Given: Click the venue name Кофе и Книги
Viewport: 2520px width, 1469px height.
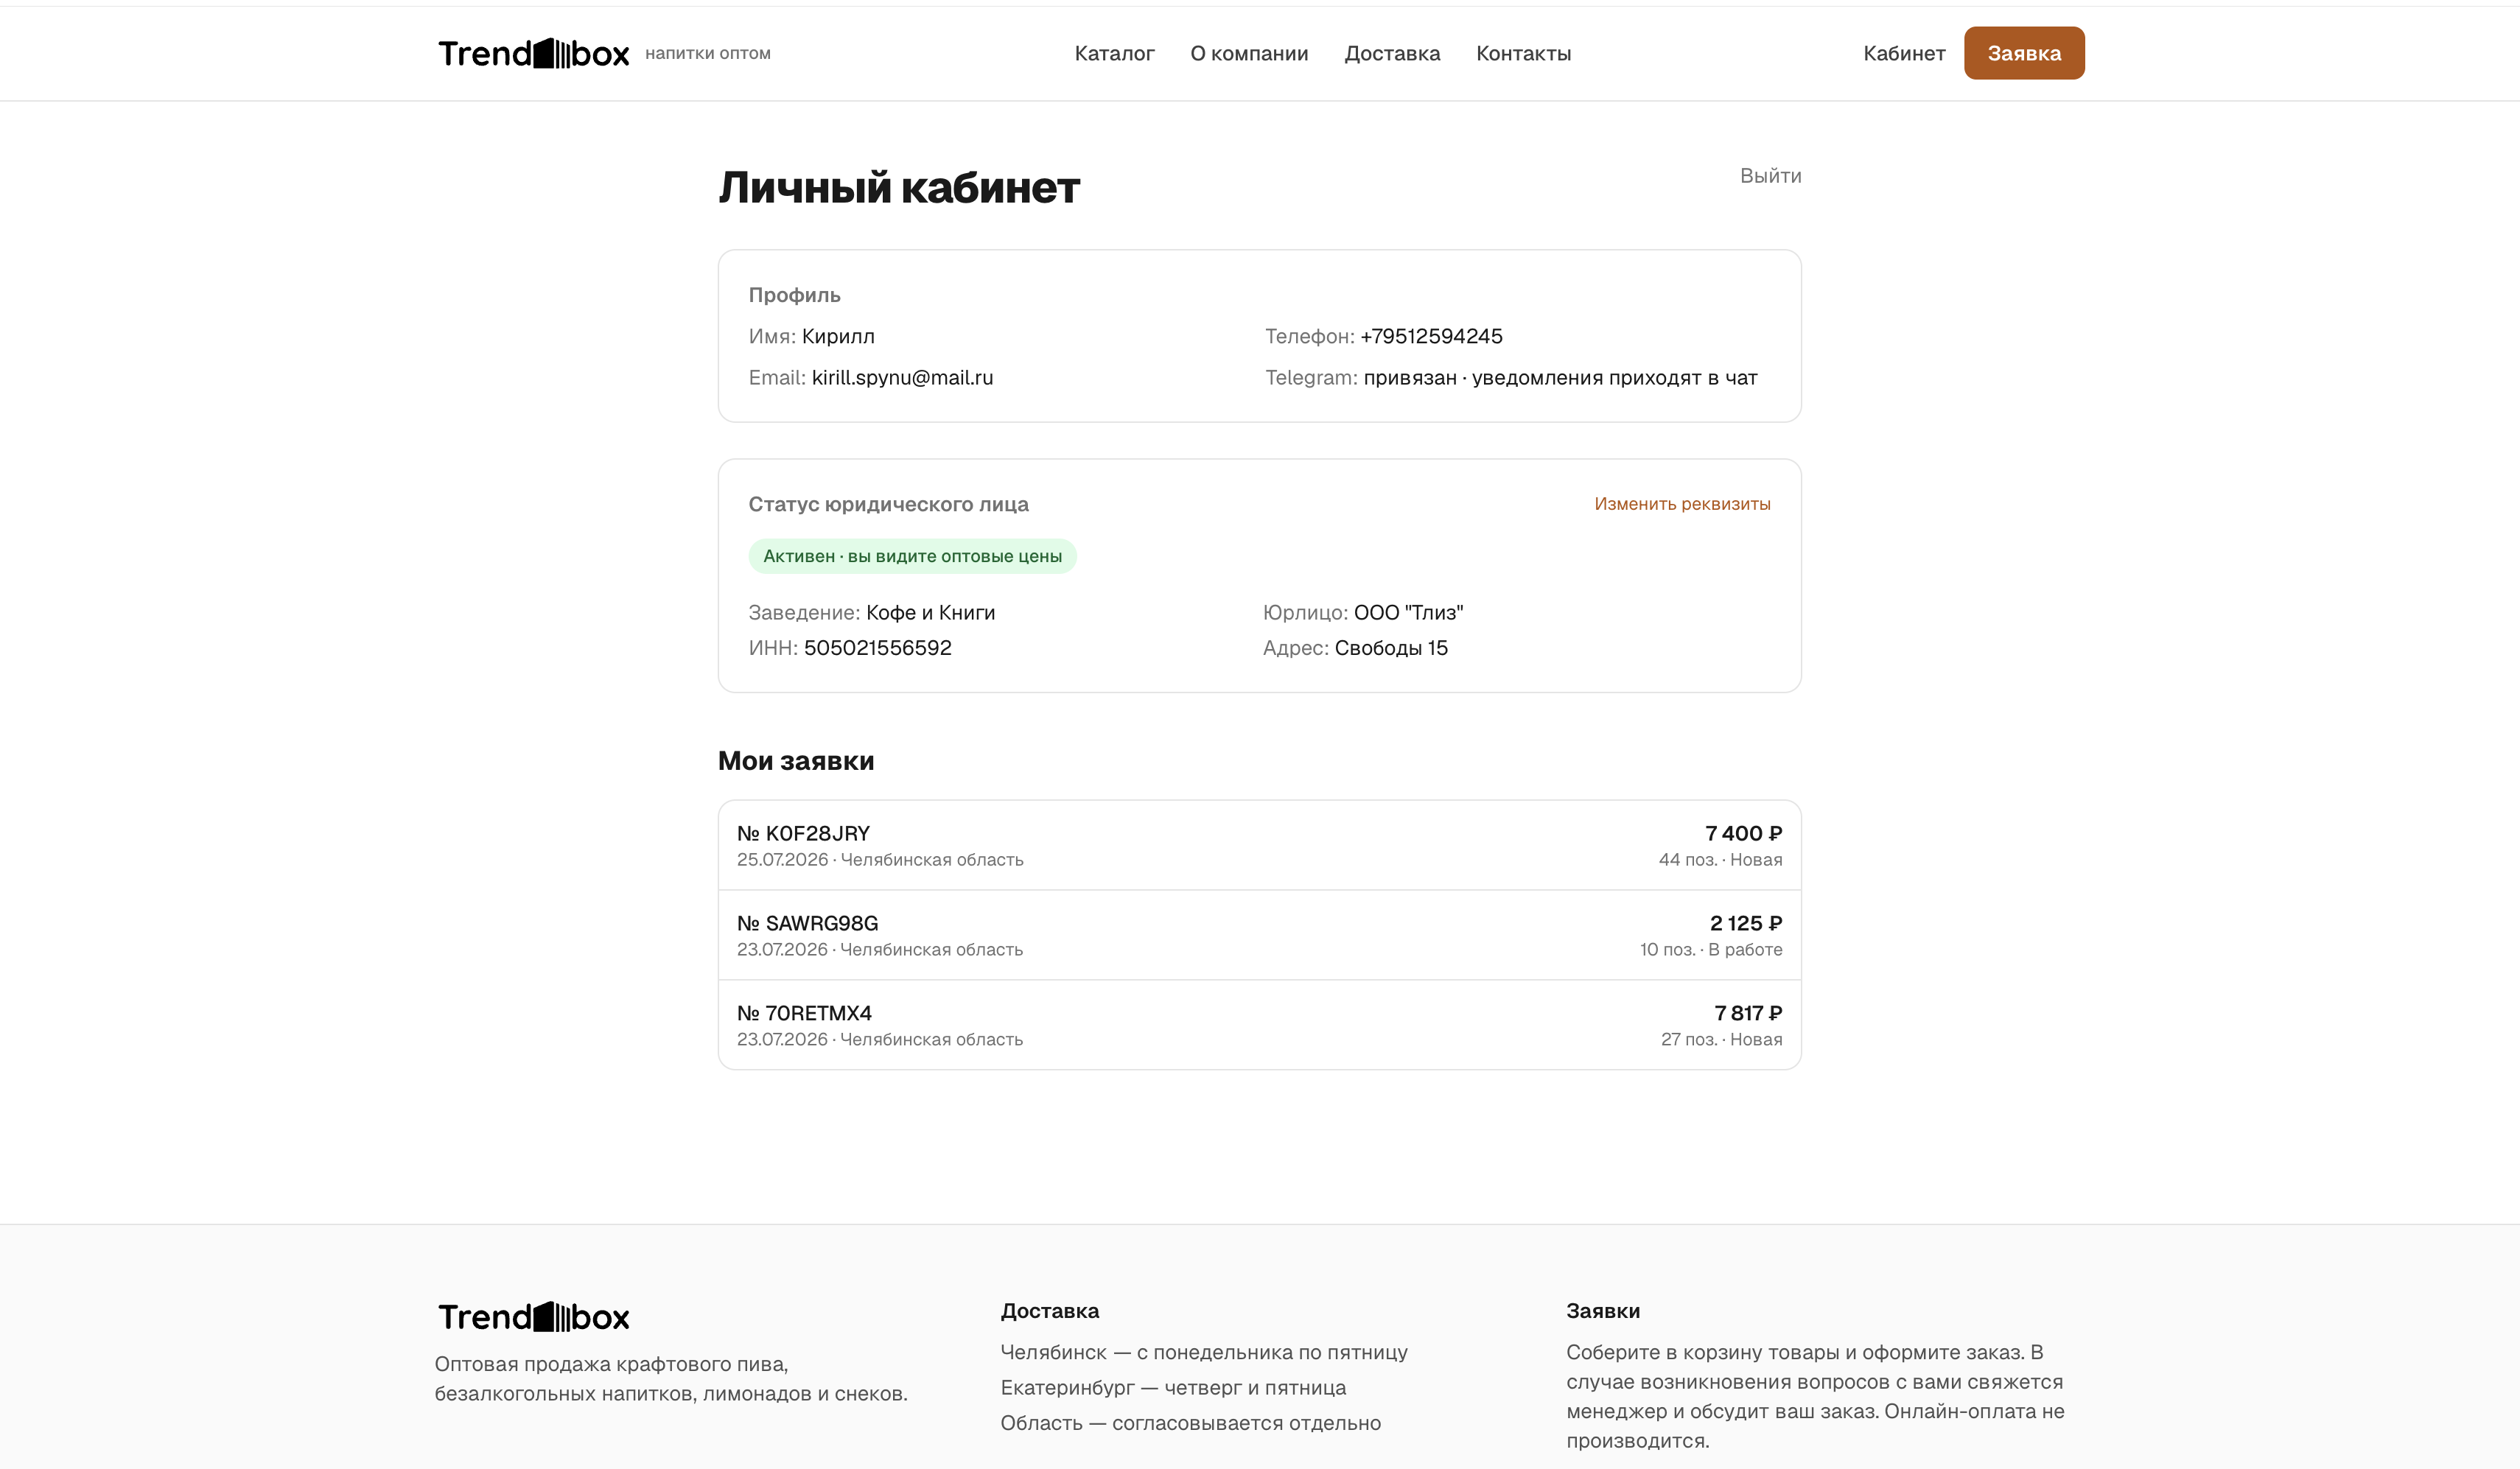Looking at the screenshot, I should [930, 612].
